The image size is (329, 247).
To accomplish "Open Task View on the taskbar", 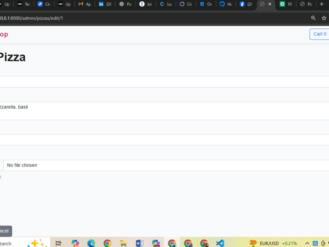I will coord(58,243).
